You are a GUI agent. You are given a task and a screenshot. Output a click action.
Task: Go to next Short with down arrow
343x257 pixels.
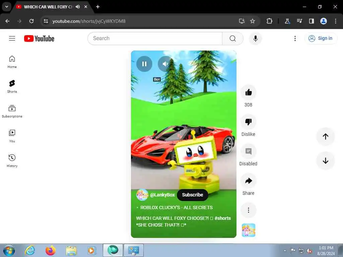[325, 161]
